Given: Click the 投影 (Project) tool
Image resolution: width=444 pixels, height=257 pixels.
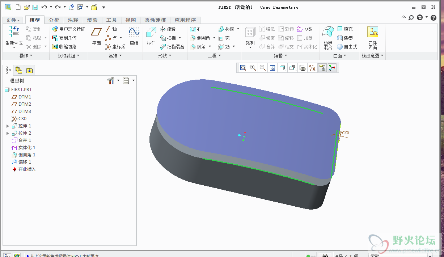Looking at the screenshot, I should point(305,29).
